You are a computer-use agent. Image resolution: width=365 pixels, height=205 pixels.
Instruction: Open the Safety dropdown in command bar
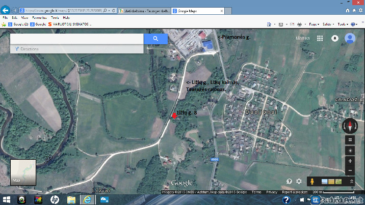328,24
